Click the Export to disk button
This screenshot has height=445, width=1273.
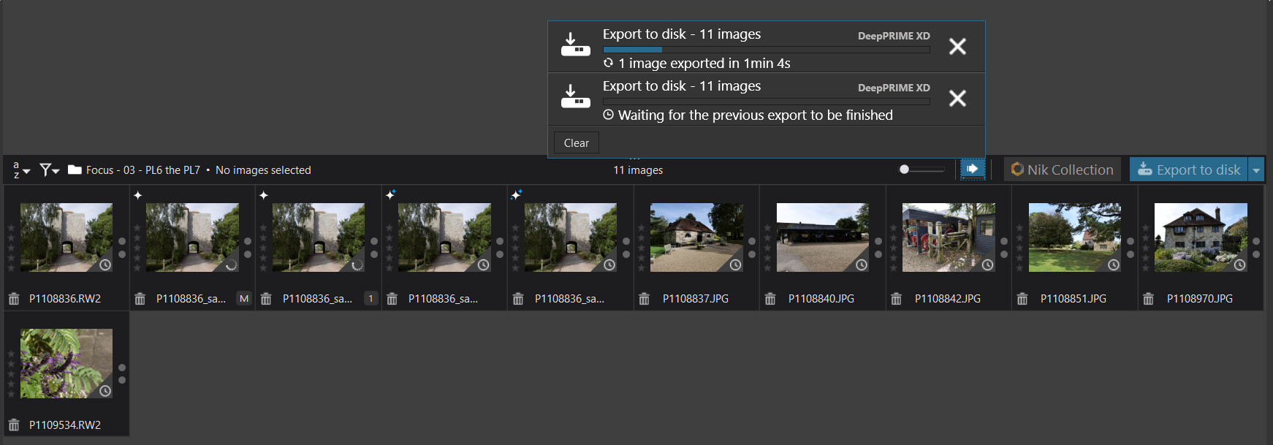point(1189,170)
